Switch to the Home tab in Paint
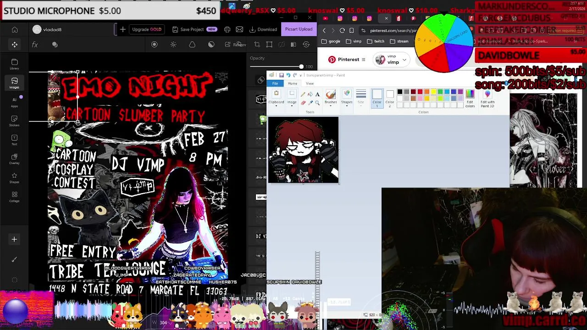The height and width of the screenshot is (330, 587). click(x=293, y=83)
